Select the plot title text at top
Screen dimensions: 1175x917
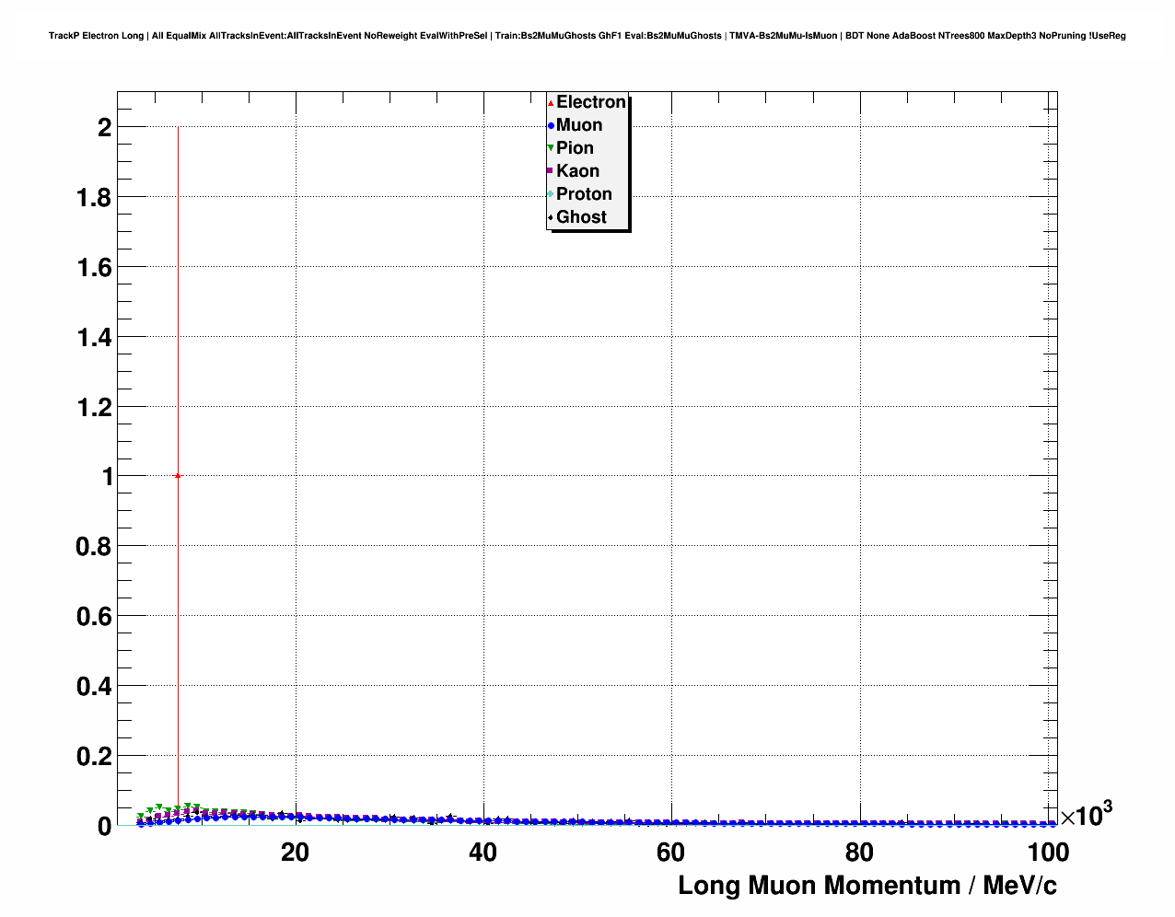587,36
